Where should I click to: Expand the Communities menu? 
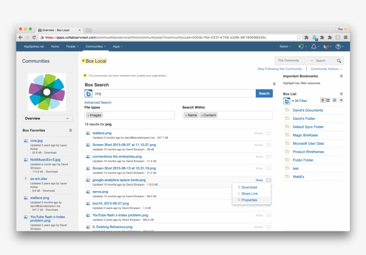96,47
